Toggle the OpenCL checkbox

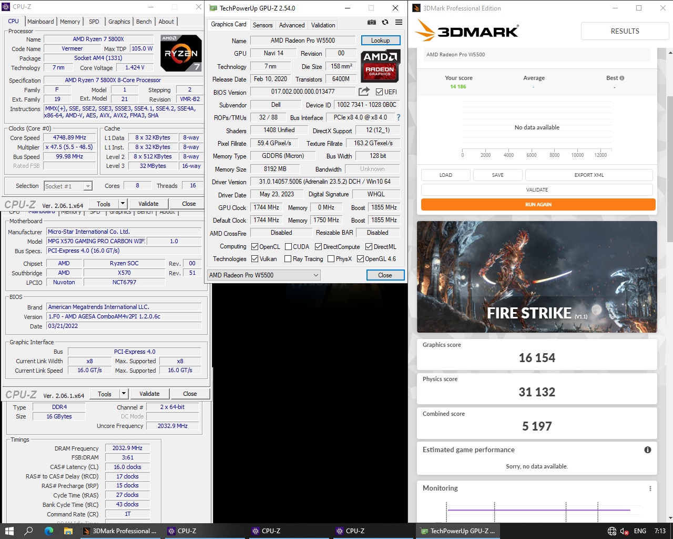pos(254,246)
